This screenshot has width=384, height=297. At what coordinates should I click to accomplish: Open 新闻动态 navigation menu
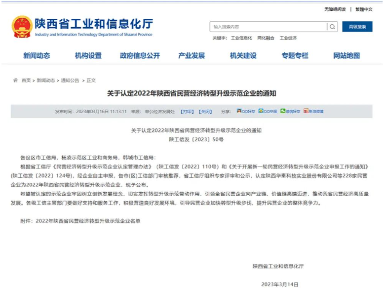[37, 55]
